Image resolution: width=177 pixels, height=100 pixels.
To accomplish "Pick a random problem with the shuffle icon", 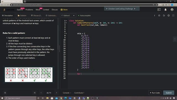I will [35, 93].
